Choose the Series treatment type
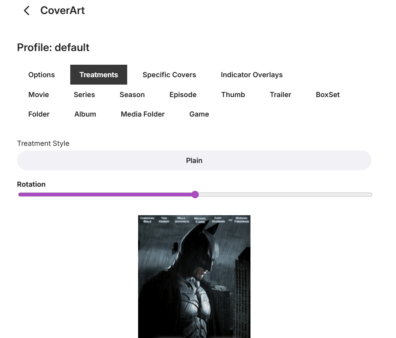Viewport: 396px width, 338px height. 84,95
